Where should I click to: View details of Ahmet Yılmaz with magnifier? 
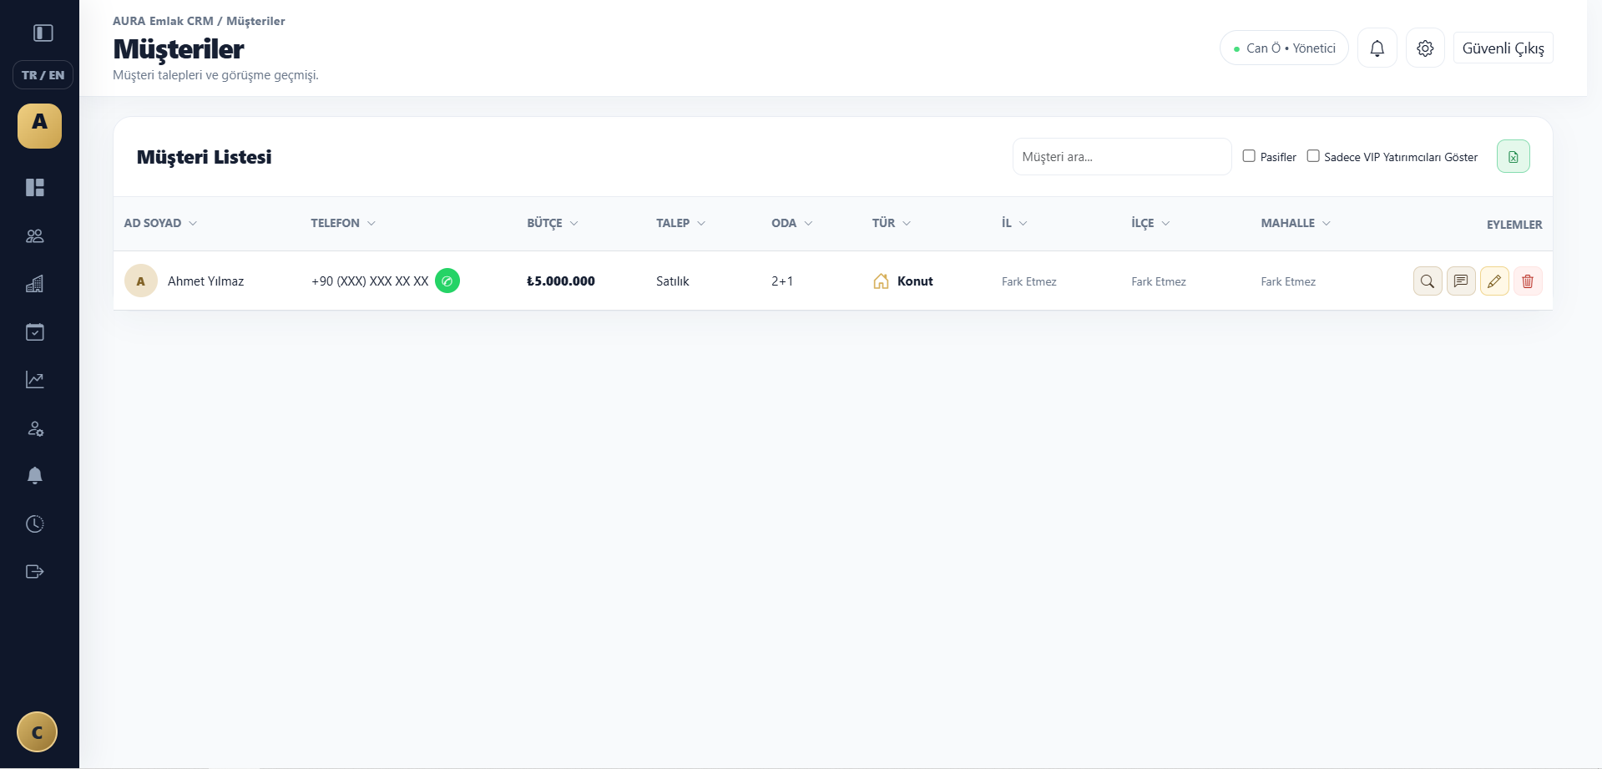[x=1428, y=281]
